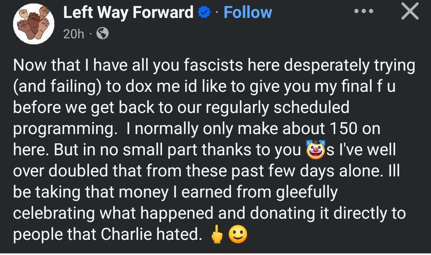Click the blue verified badge

(204, 13)
